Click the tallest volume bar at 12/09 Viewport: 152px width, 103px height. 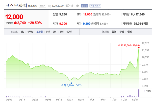click(x=139, y=93)
